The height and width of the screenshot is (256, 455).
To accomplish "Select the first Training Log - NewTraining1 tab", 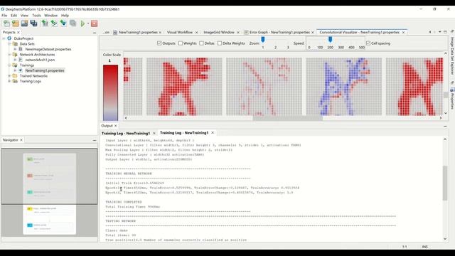I will pyautogui.click(x=126, y=133).
